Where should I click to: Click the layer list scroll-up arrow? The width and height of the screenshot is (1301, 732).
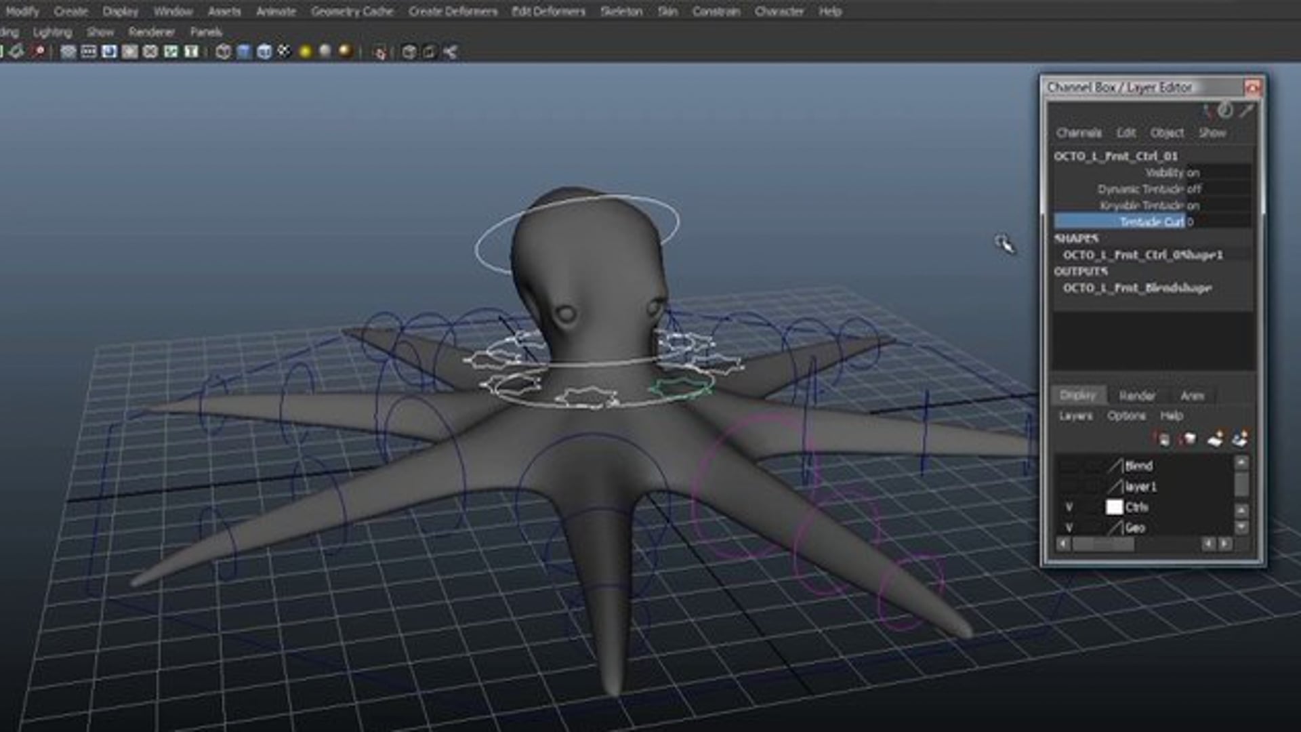point(1241,463)
